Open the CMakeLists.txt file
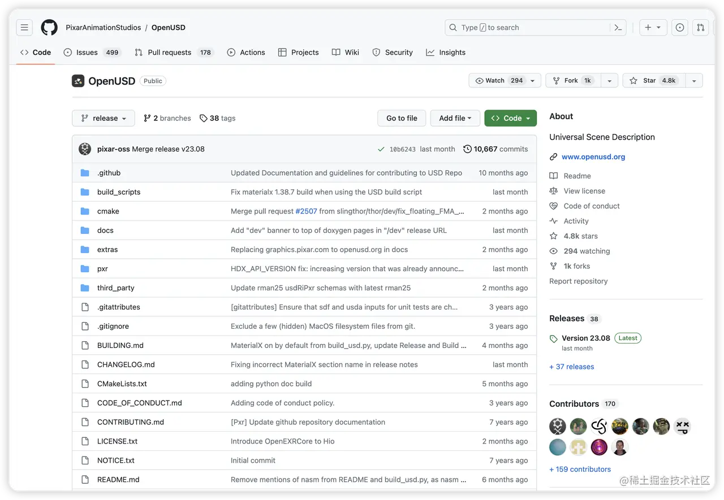The height and width of the screenshot is (500, 724). pyautogui.click(x=122, y=384)
